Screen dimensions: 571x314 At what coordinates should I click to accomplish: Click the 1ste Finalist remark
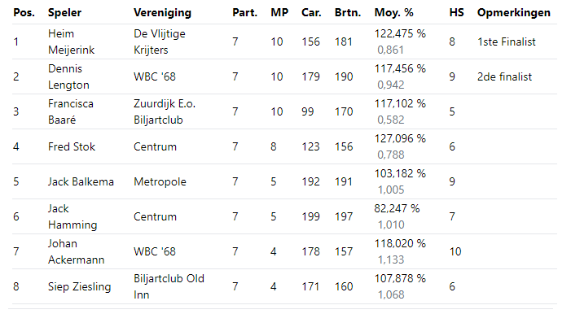pos(507,41)
